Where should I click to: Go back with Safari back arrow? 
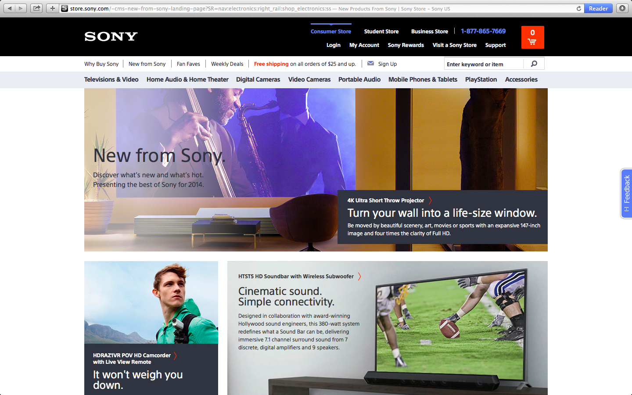click(10, 8)
